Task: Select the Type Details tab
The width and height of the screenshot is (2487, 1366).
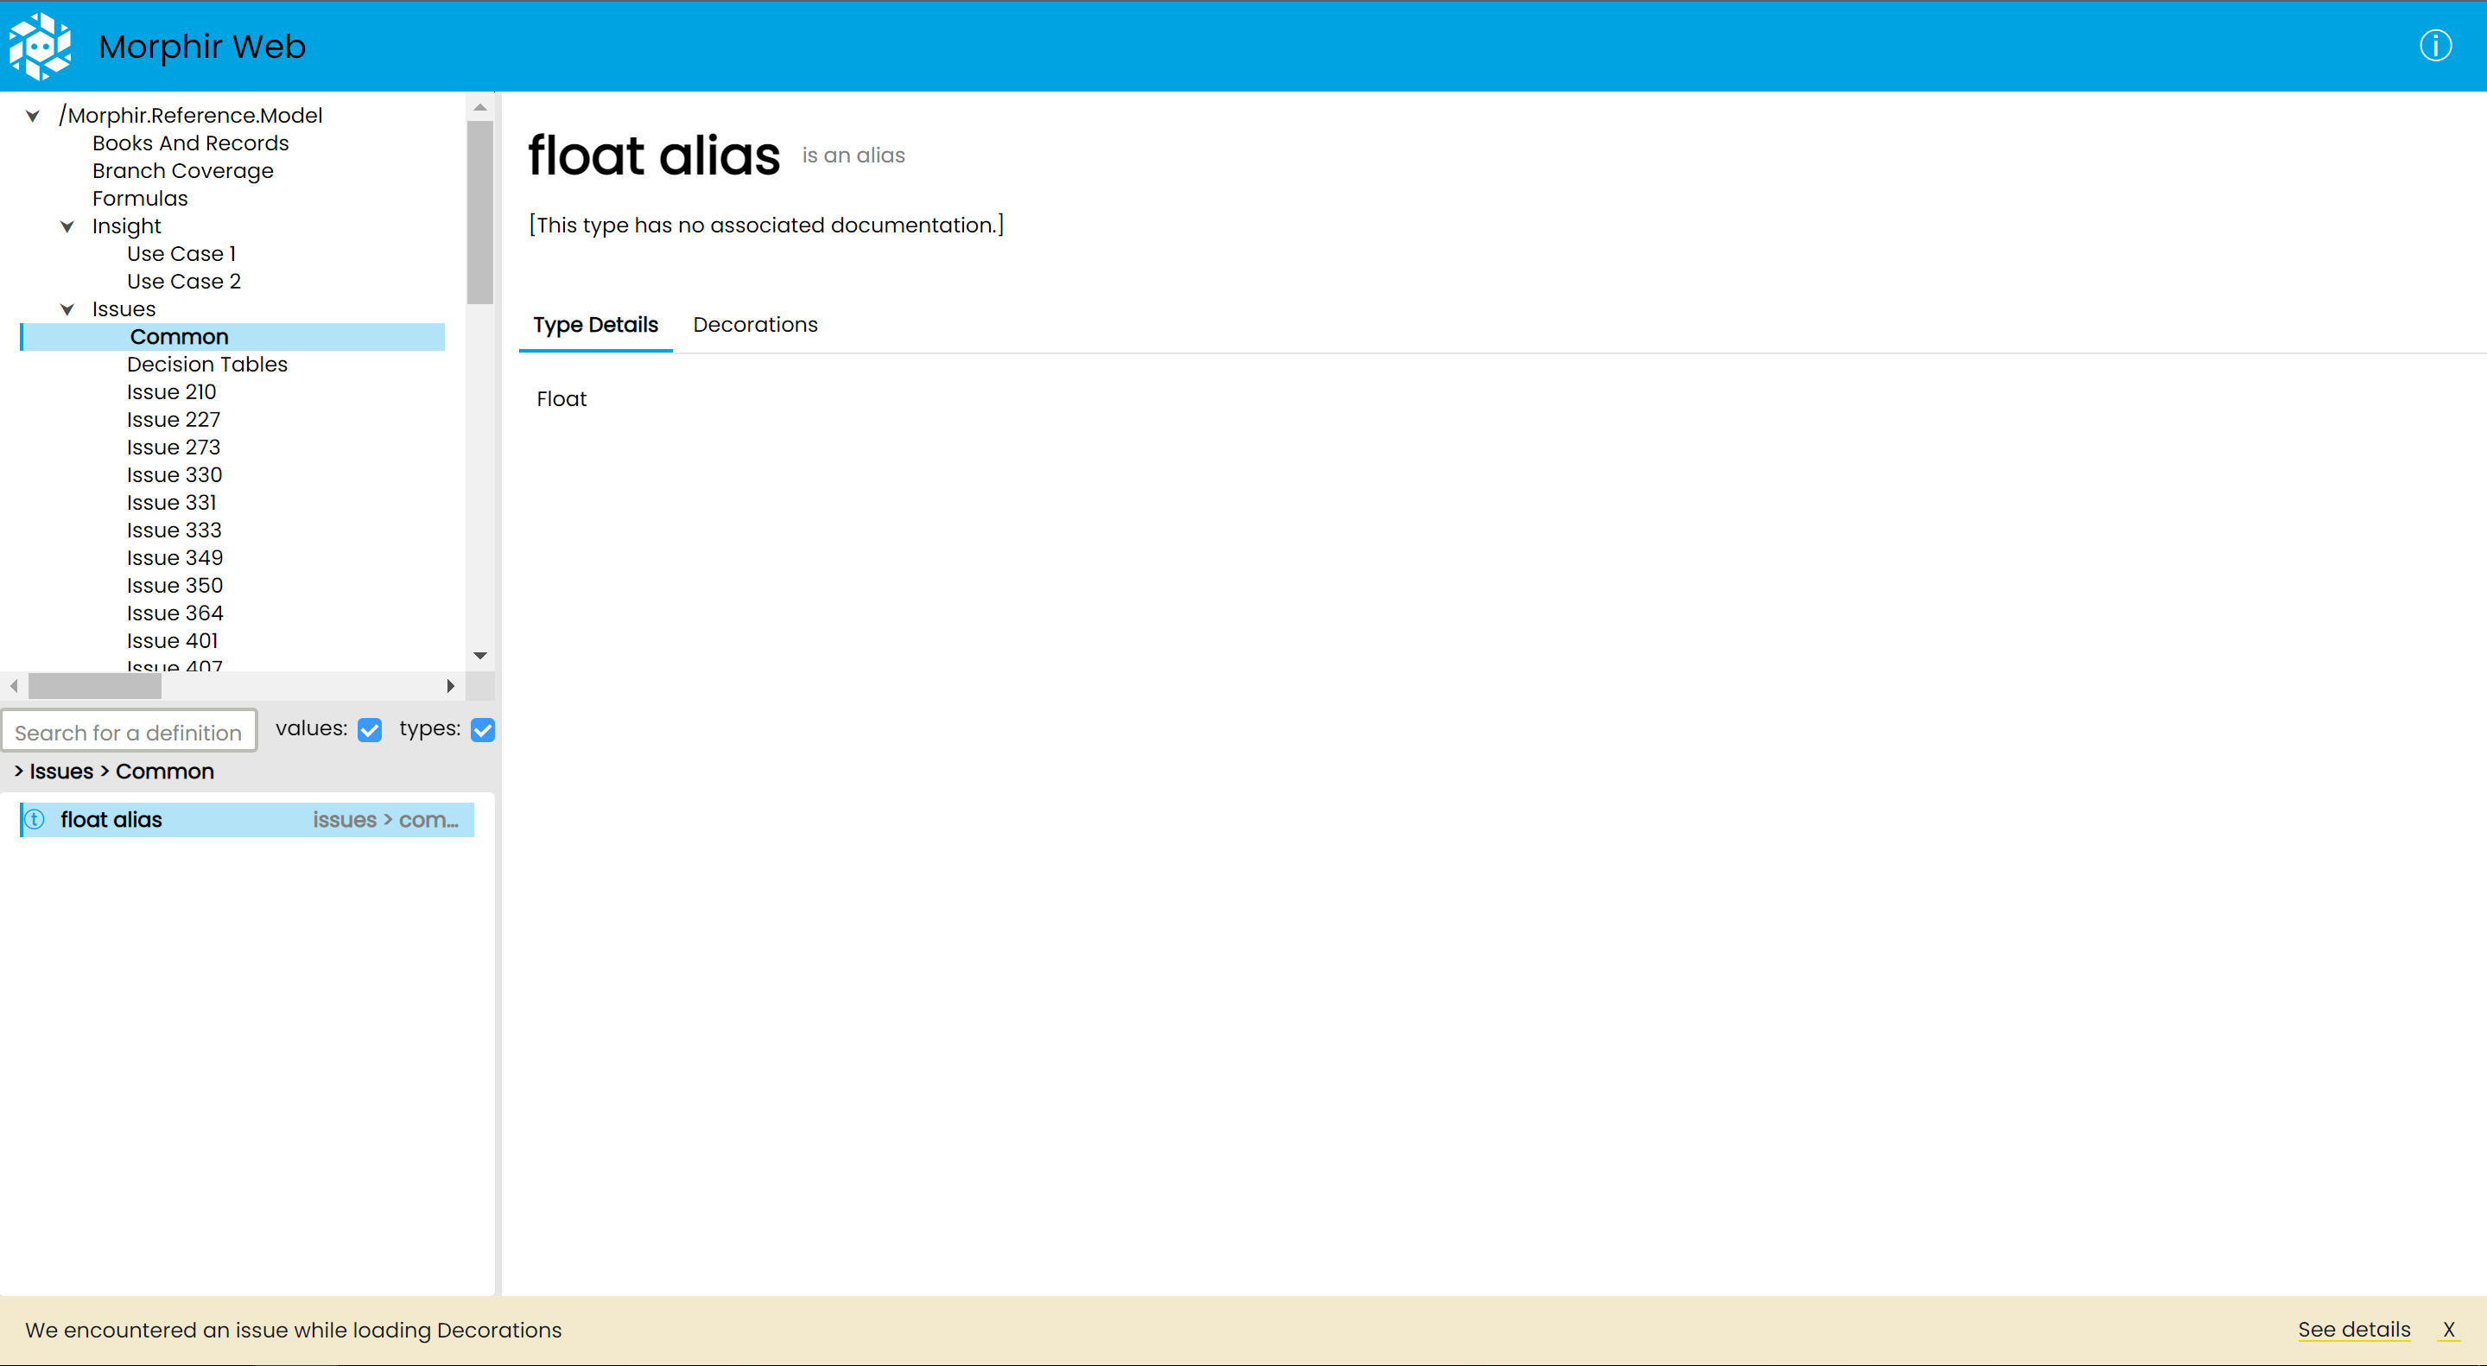Action: (594, 324)
